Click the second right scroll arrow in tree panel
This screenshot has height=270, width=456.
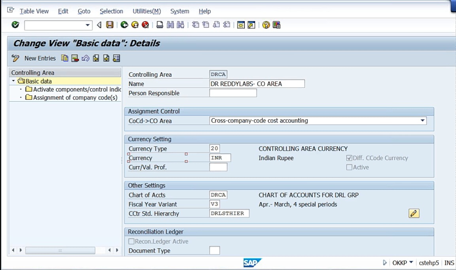pyautogui.click(x=117, y=250)
